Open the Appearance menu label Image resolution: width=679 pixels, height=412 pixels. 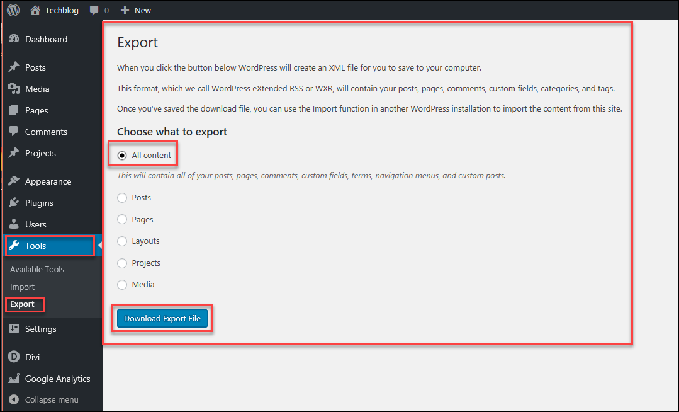click(48, 181)
